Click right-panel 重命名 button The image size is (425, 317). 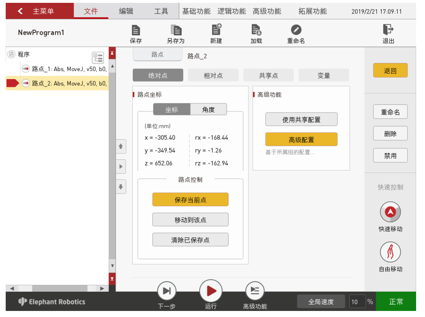pos(390,112)
